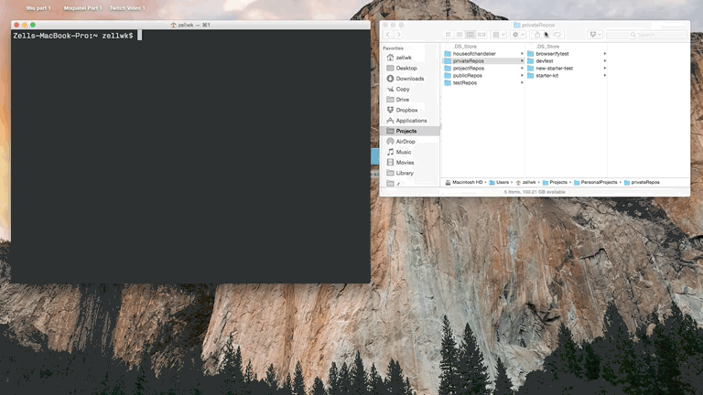This screenshot has height=395, width=703.
Task: Select the projectRepos folder
Action: 468,68
